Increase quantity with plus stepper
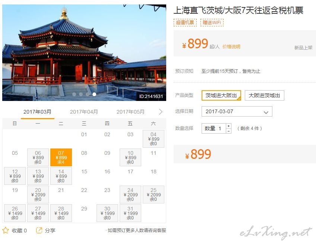 click(228, 126)
